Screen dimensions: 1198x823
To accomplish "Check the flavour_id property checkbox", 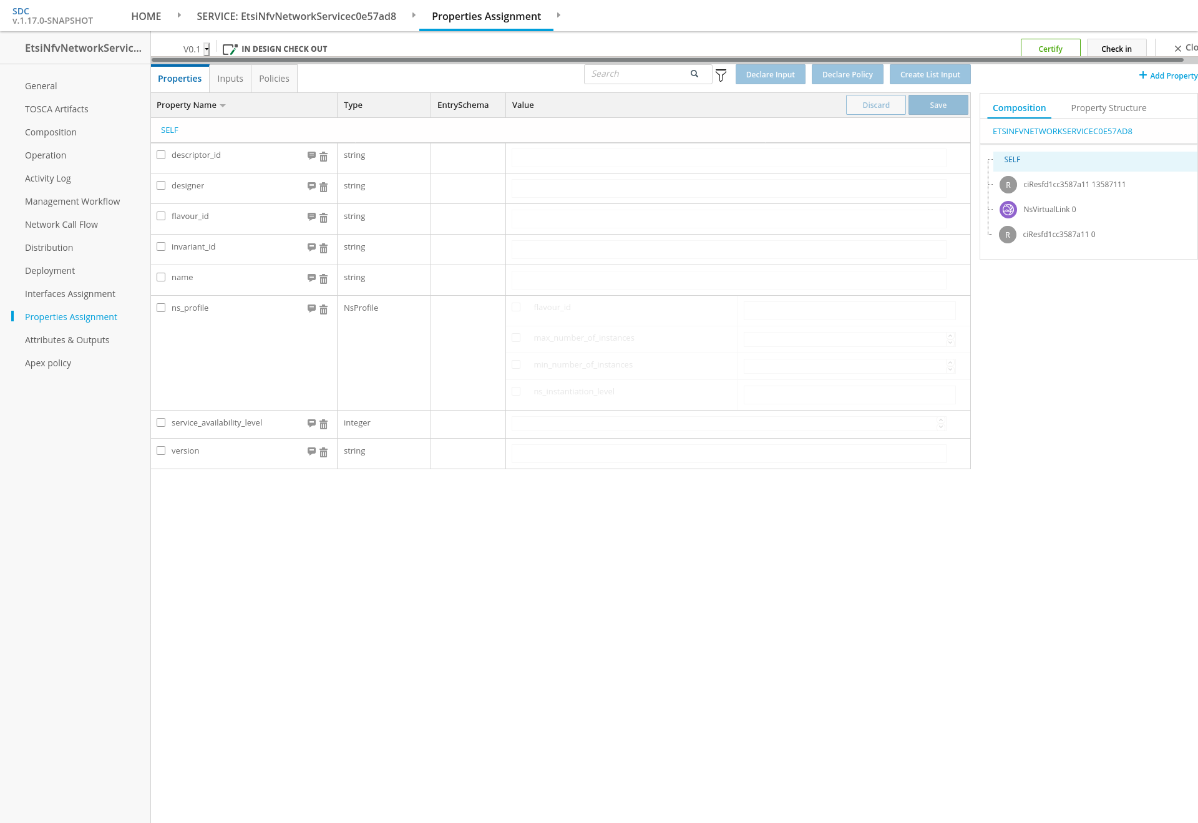I will (161, 216).
